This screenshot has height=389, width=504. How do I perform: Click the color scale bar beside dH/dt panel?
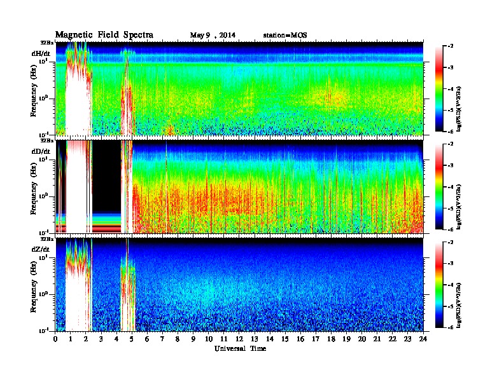click(439, 89)
